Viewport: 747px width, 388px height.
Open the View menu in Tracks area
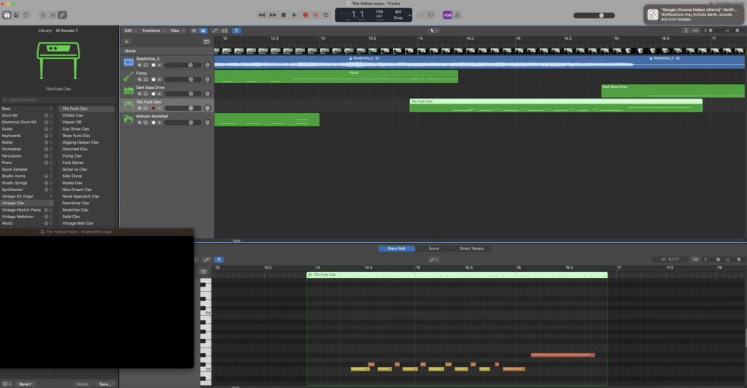177,31
